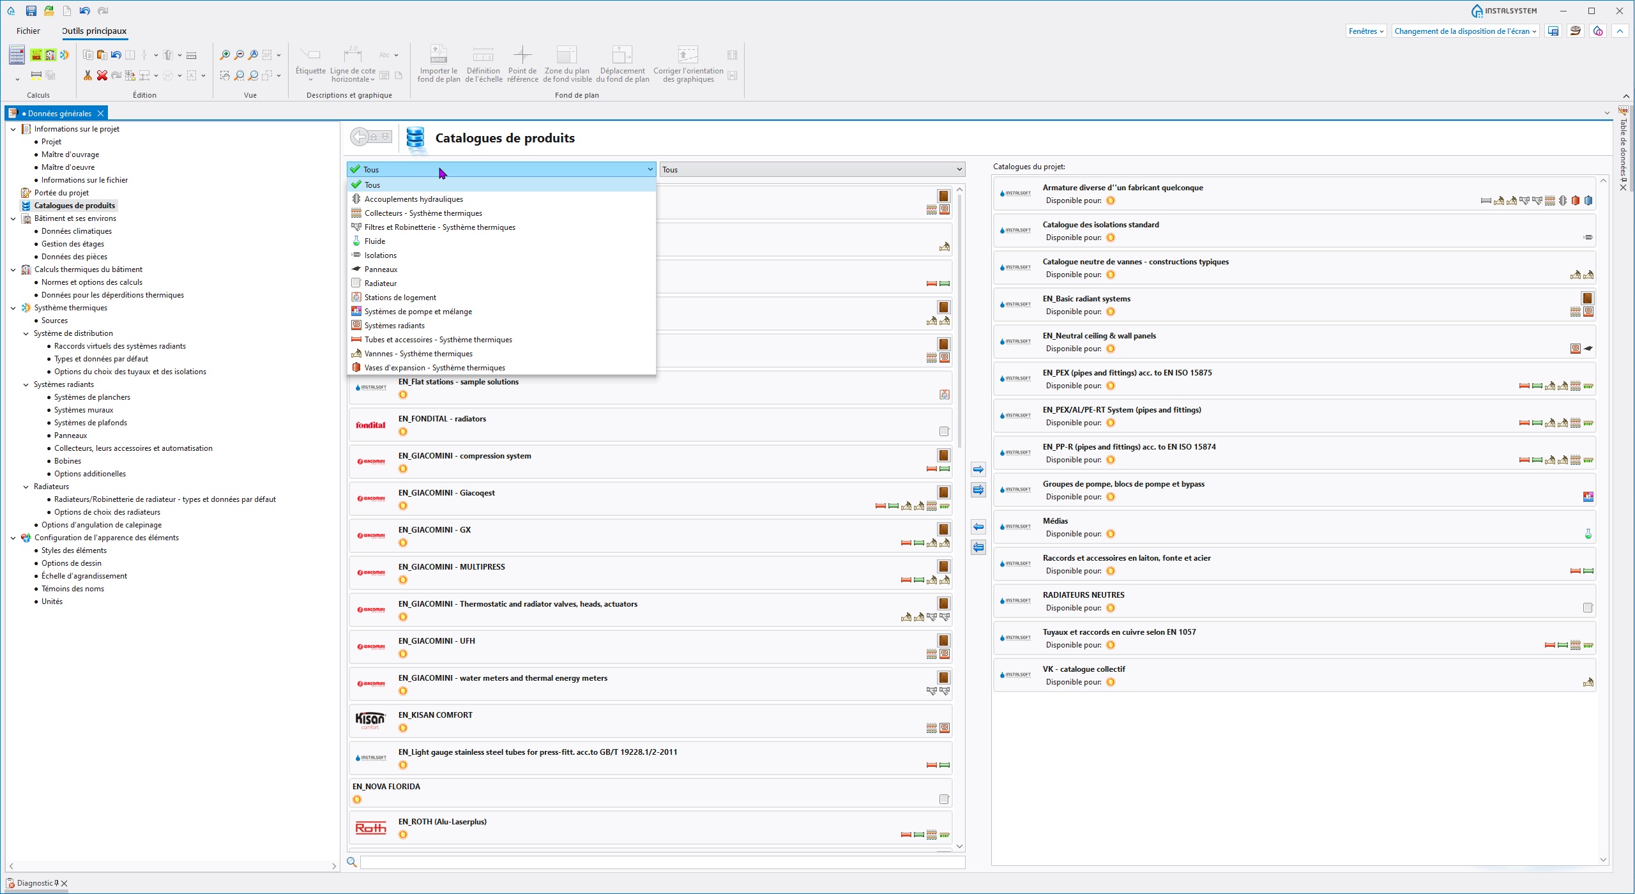Click double left arrow to remove catalogues
This screenshot has height=894, width=1635.
point(978,547)
